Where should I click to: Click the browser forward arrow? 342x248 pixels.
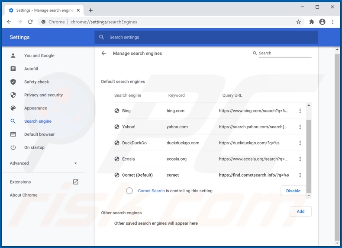tap(19, 22)
